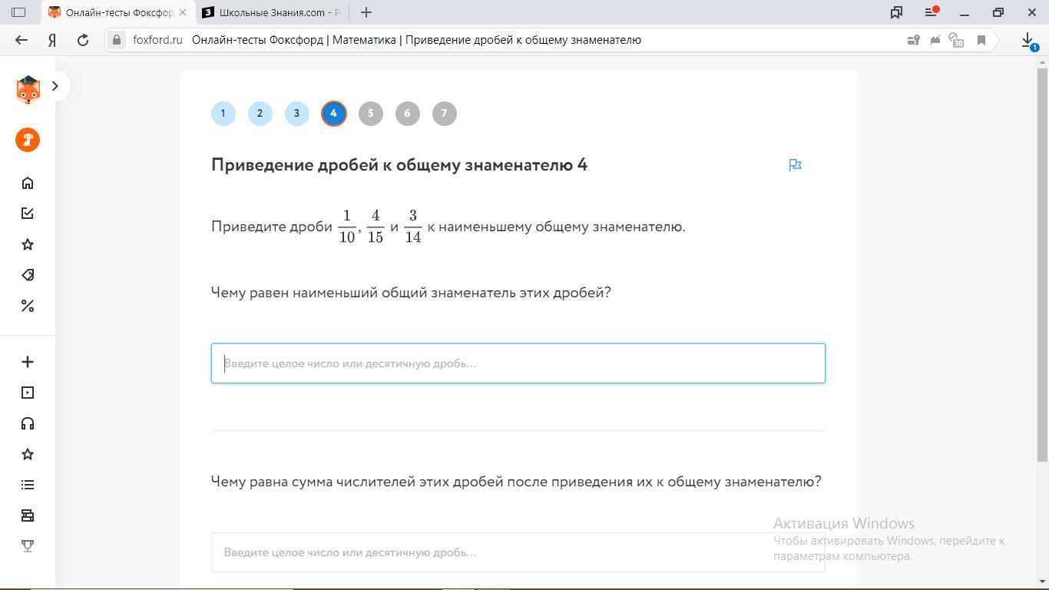The height and width of the screenshot is (590, 1049).
Task: Switch to the Школьные Знания.com tab
Action: click(272, 12)
